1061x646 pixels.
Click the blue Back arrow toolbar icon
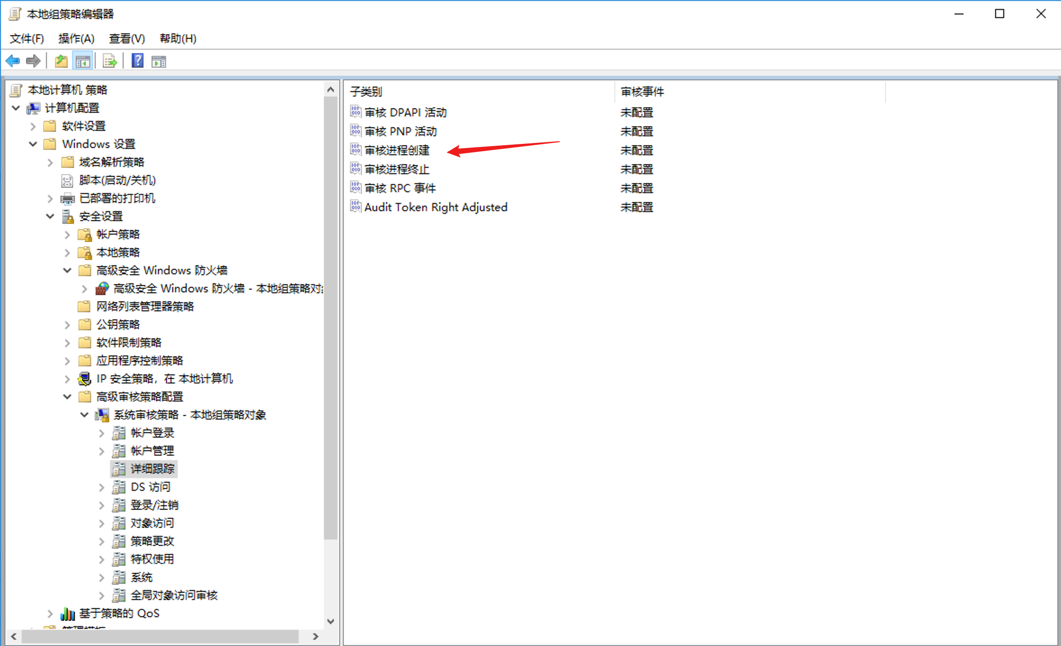point(13,61)
